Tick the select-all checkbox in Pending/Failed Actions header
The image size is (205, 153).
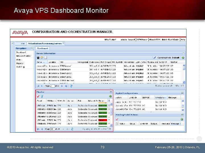coord(117,124)
